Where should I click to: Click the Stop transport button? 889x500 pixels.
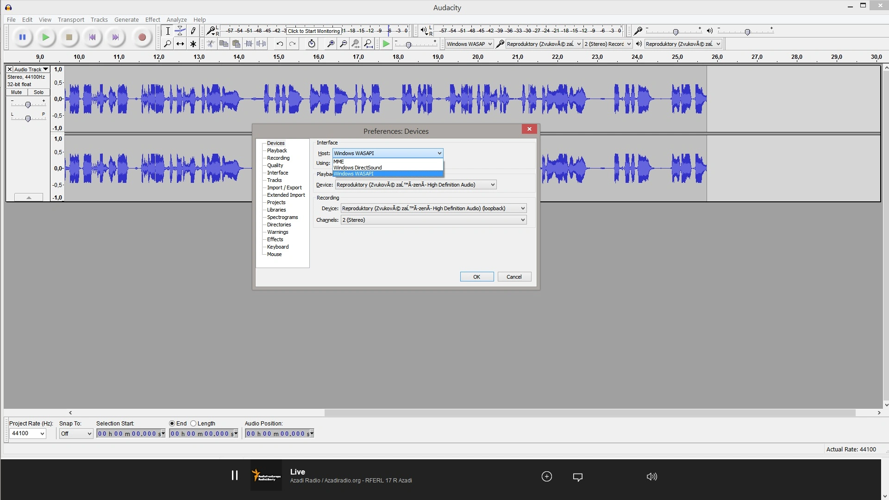(69, 37)
